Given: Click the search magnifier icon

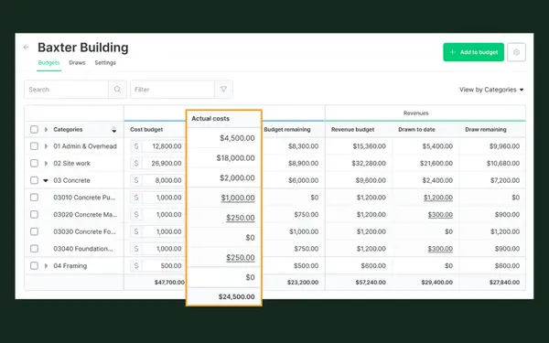Looking at the screenshot, I should tap(117, 90).
